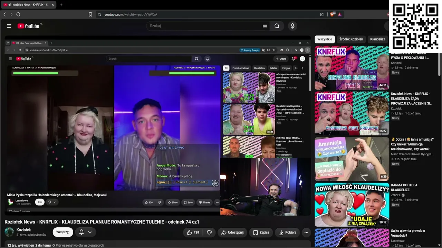The height and width of the screenshot is (248, 442).
Task: Focus the Szukaj search field
Action: tap(207, 26)
